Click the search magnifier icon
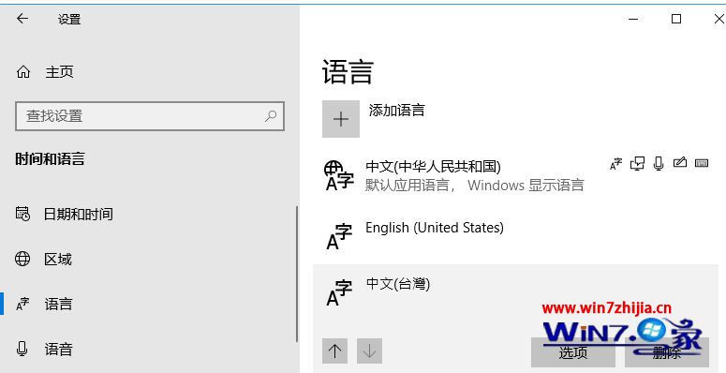726x373 pixels. (271, 116)
